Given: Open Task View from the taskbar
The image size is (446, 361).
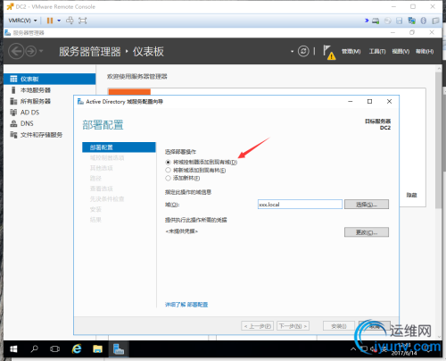Looking at the screenshot, I should pos(54,348).
